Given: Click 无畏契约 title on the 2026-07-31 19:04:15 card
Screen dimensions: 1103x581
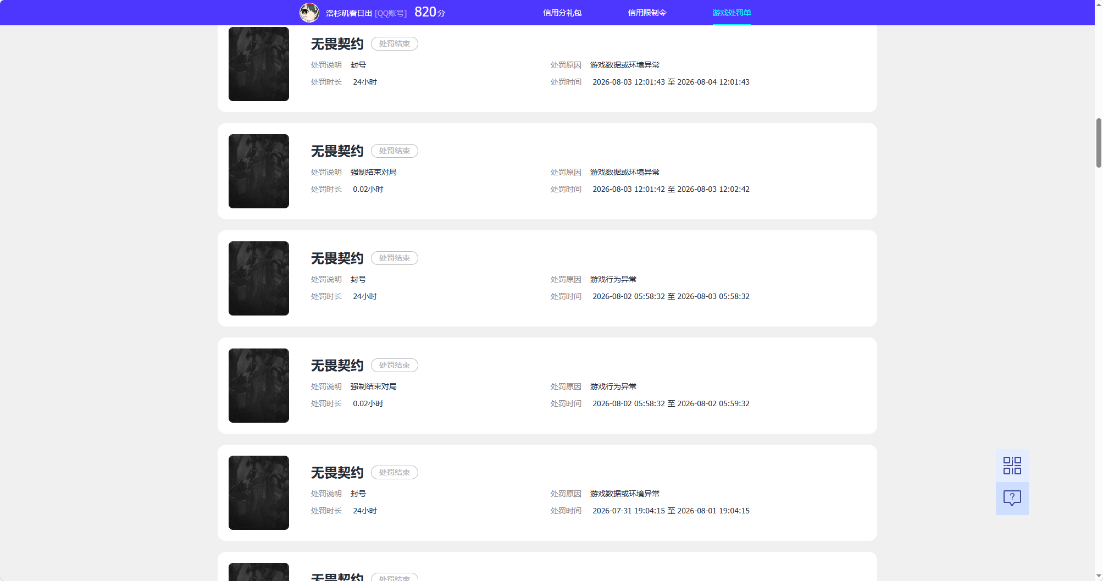Looking at the screenshot, I should [x=337, y=473].
